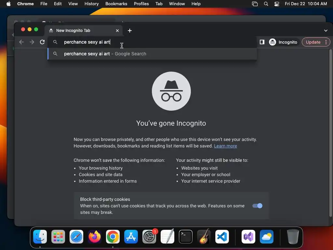Go forward using the forward arrow
Image resolution: width=333 pixels, height=250 pixels.
click(x=32, y=42)
